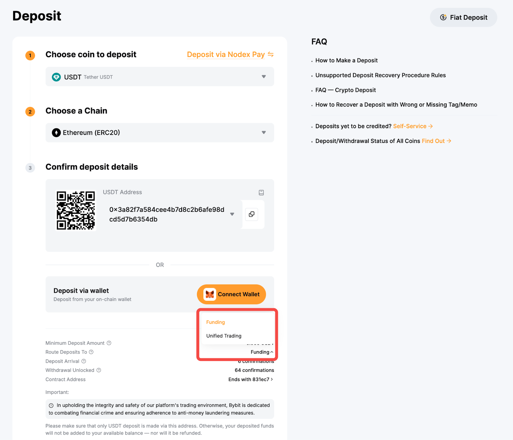
Task: Copy the USDT deposit address
Action: (x=252, y=214)
